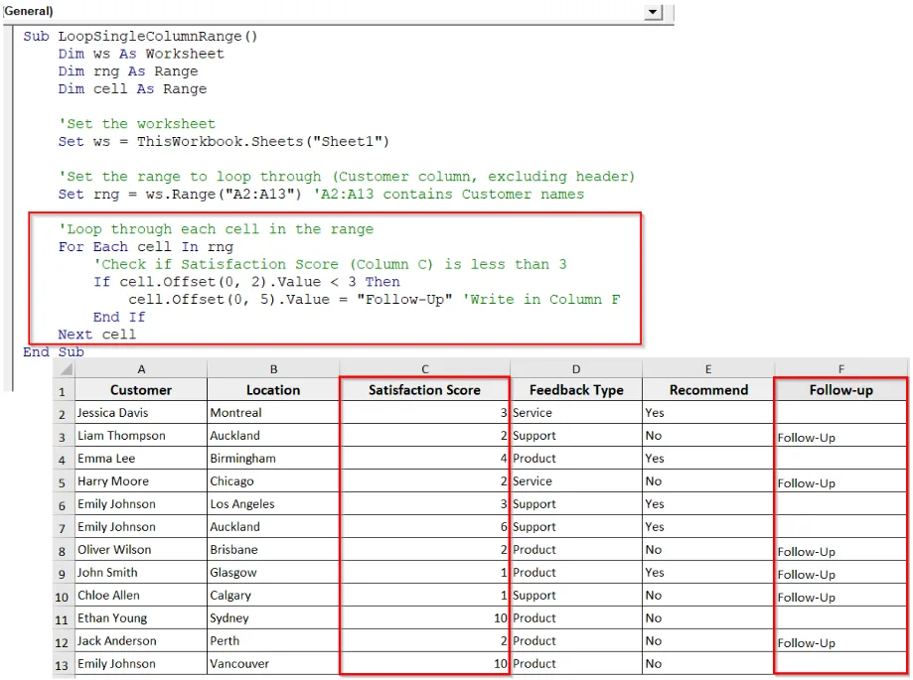Select the "Jack Anderson" cell

click(141, 641)
